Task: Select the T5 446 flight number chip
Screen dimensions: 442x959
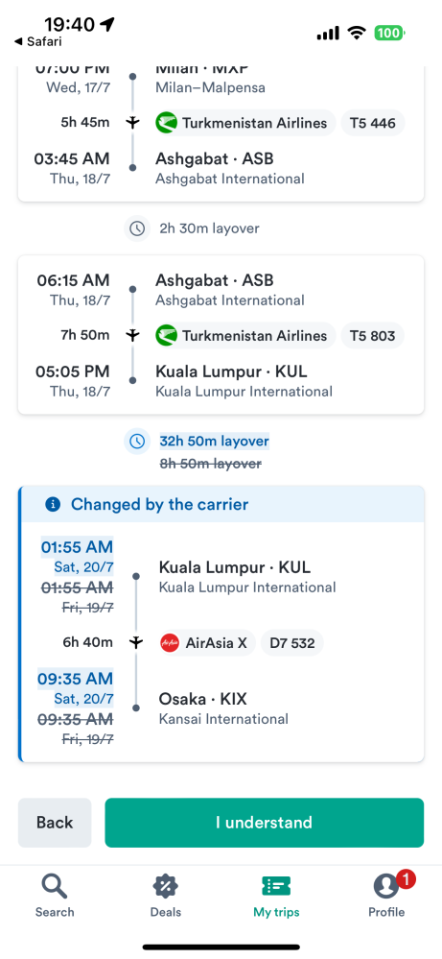Action: click(372, 123)
